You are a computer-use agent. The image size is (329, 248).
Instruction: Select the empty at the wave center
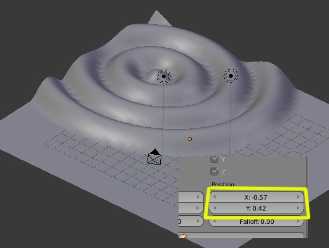[164, 77]
